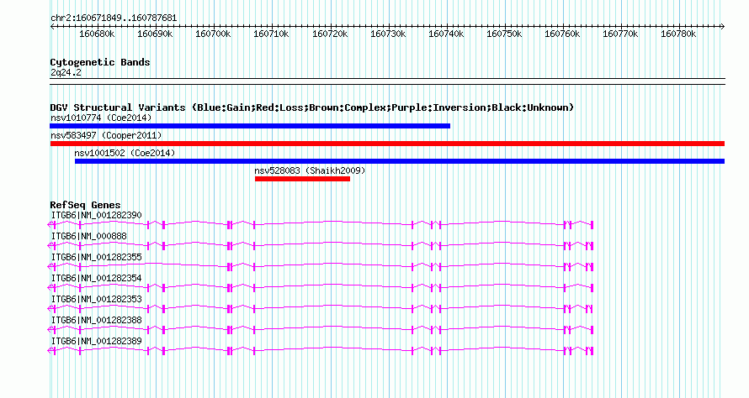Click the NM_001282388 gene model line
Viewport: 749px width, 398px height.
click(321, 329)
